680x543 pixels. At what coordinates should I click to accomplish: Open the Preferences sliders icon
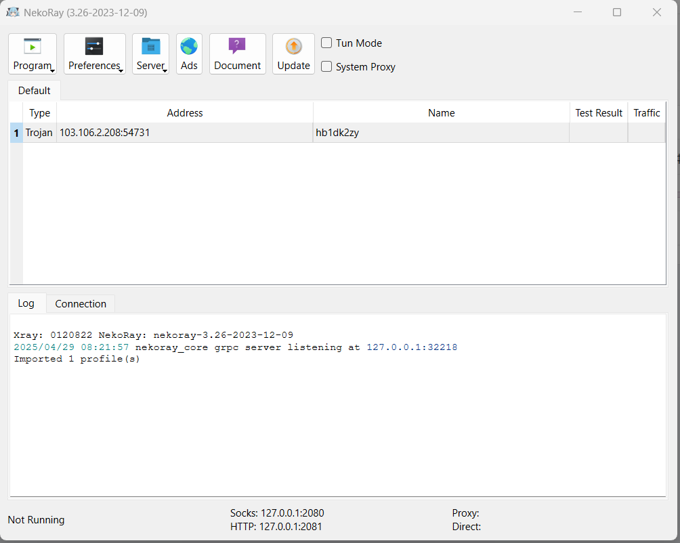click(94, 46)
